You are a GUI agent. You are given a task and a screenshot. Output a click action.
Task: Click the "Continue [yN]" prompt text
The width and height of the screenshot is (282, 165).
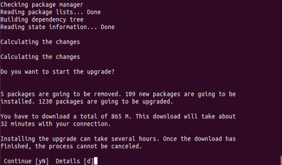[26, 161]
